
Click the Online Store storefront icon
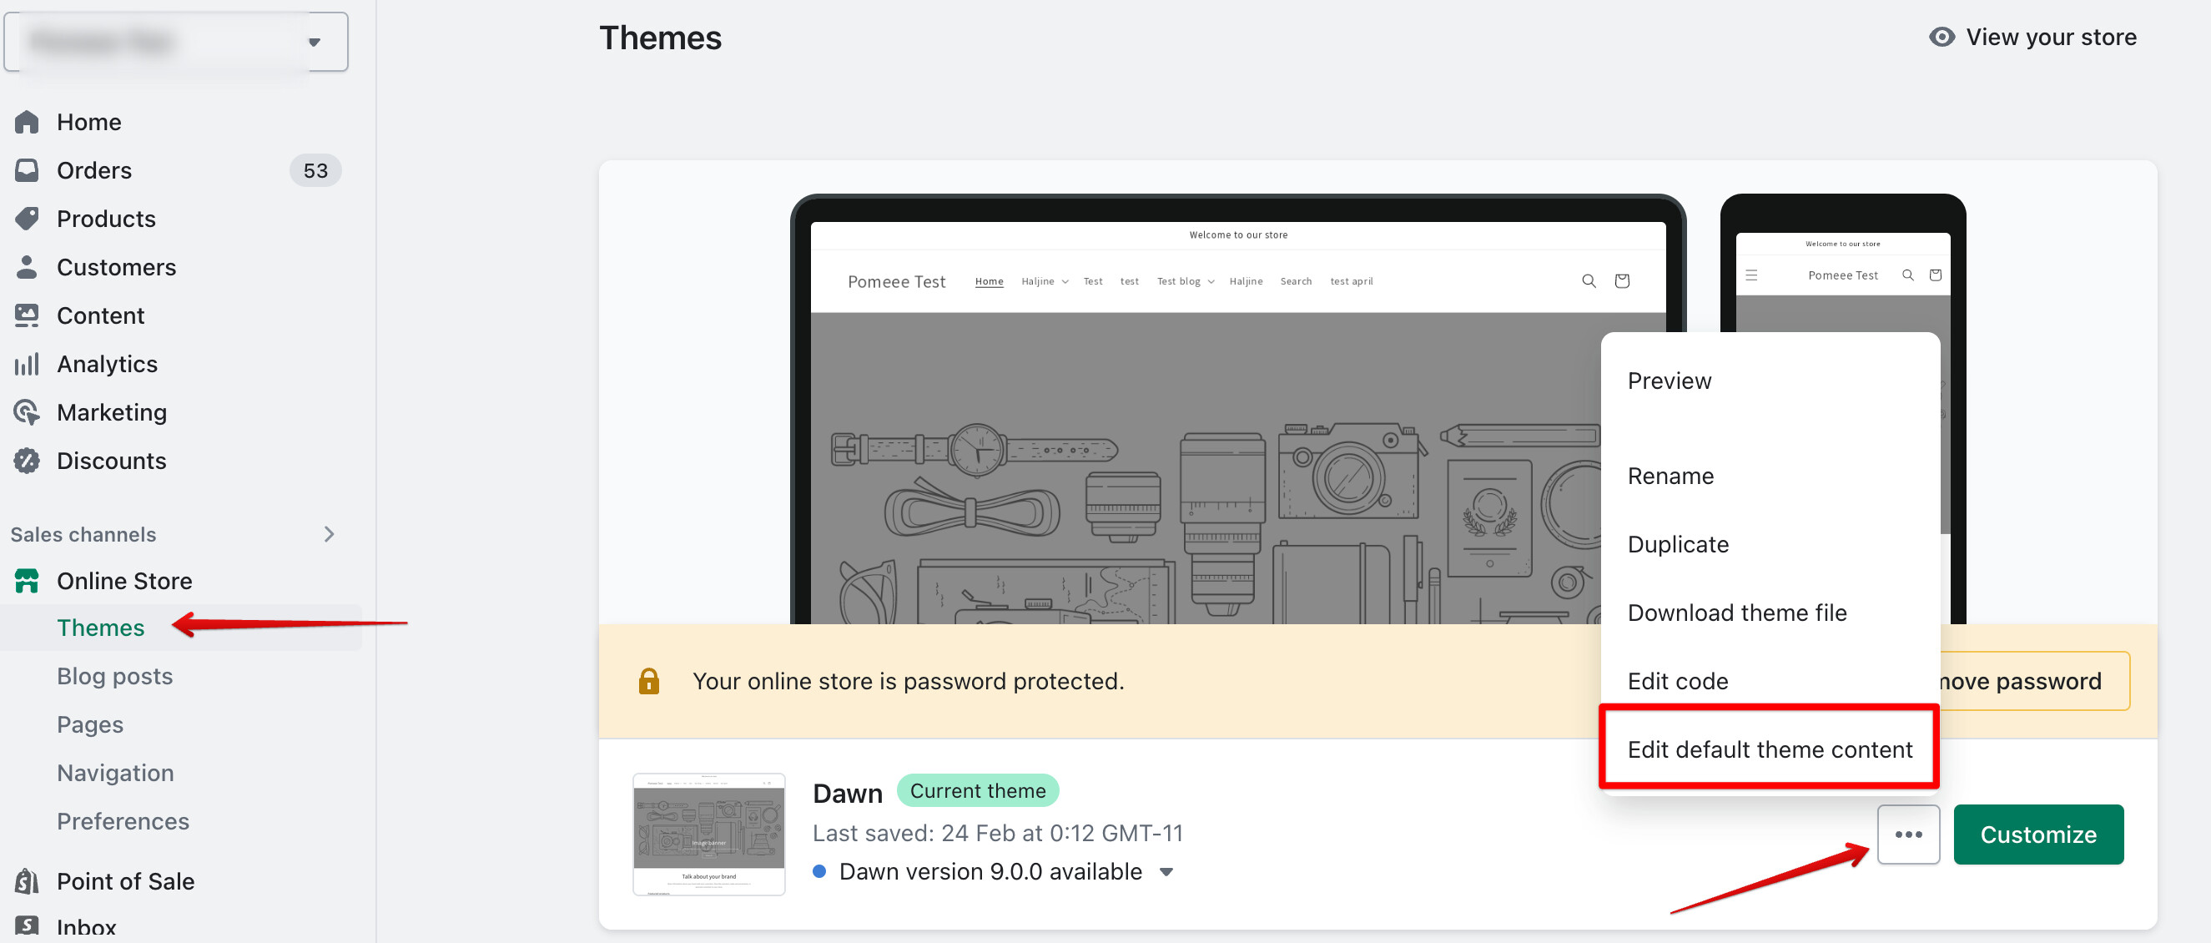(x=27, y=581)
